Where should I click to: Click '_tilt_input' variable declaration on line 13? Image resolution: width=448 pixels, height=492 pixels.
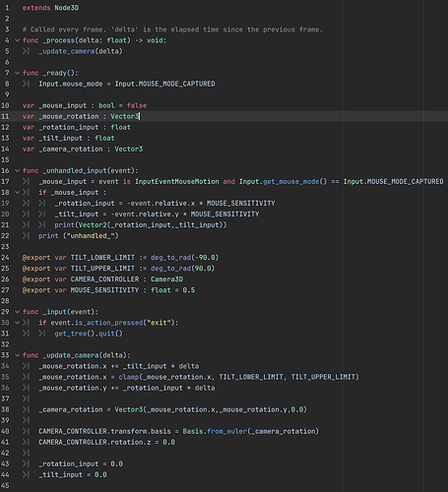tap(60, 138)
